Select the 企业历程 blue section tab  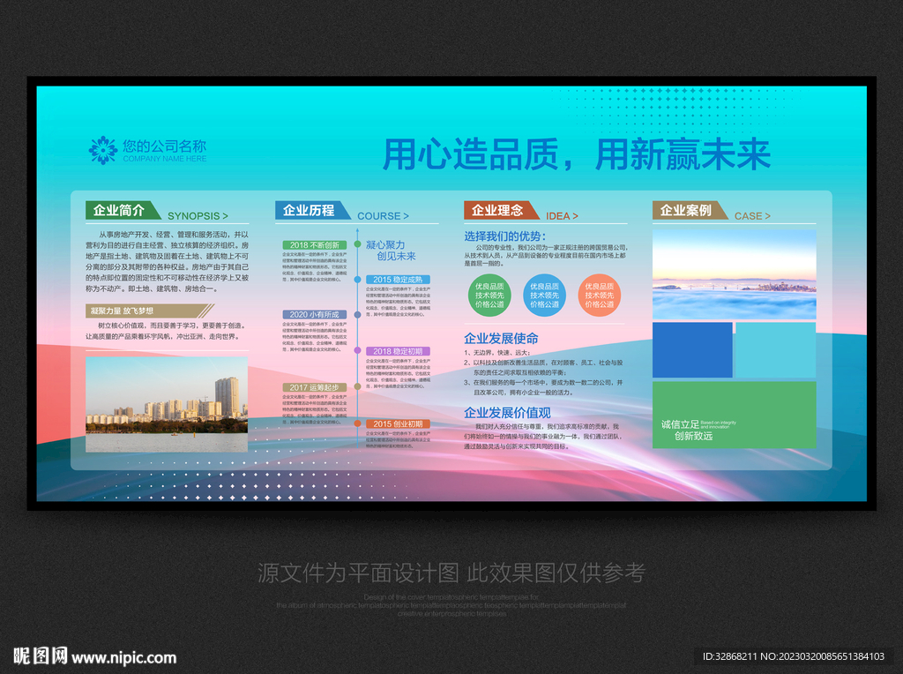coord(312,210)
